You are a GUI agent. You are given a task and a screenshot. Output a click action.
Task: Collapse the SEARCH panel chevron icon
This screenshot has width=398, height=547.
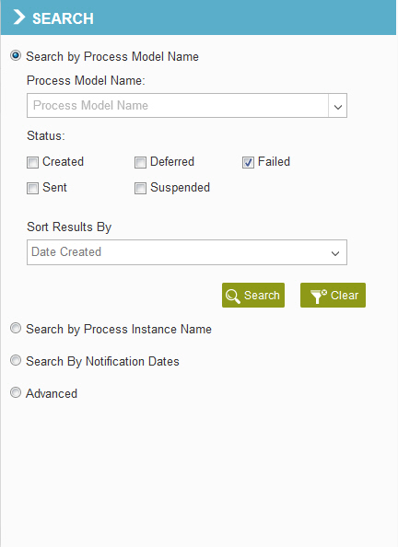19,17
